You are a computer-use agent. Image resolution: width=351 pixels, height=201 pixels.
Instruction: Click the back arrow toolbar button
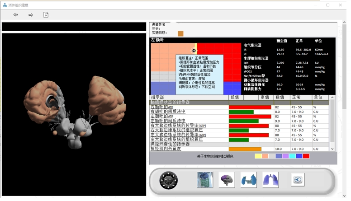pos(15,15)
